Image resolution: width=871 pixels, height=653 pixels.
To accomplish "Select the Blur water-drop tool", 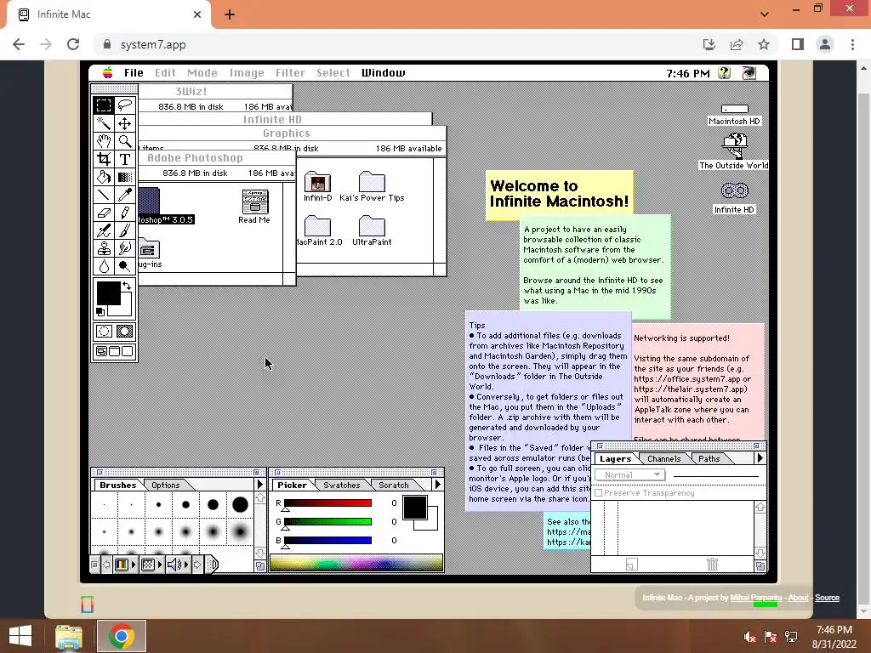I will 103,266.
